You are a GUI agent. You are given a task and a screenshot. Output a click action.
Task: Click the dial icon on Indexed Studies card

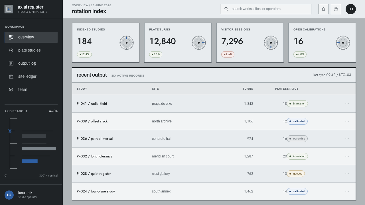tap(127, 43)
